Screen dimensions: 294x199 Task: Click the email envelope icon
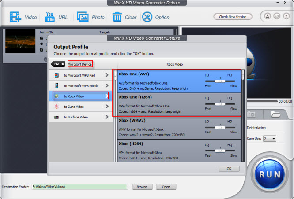pos(277,16)
